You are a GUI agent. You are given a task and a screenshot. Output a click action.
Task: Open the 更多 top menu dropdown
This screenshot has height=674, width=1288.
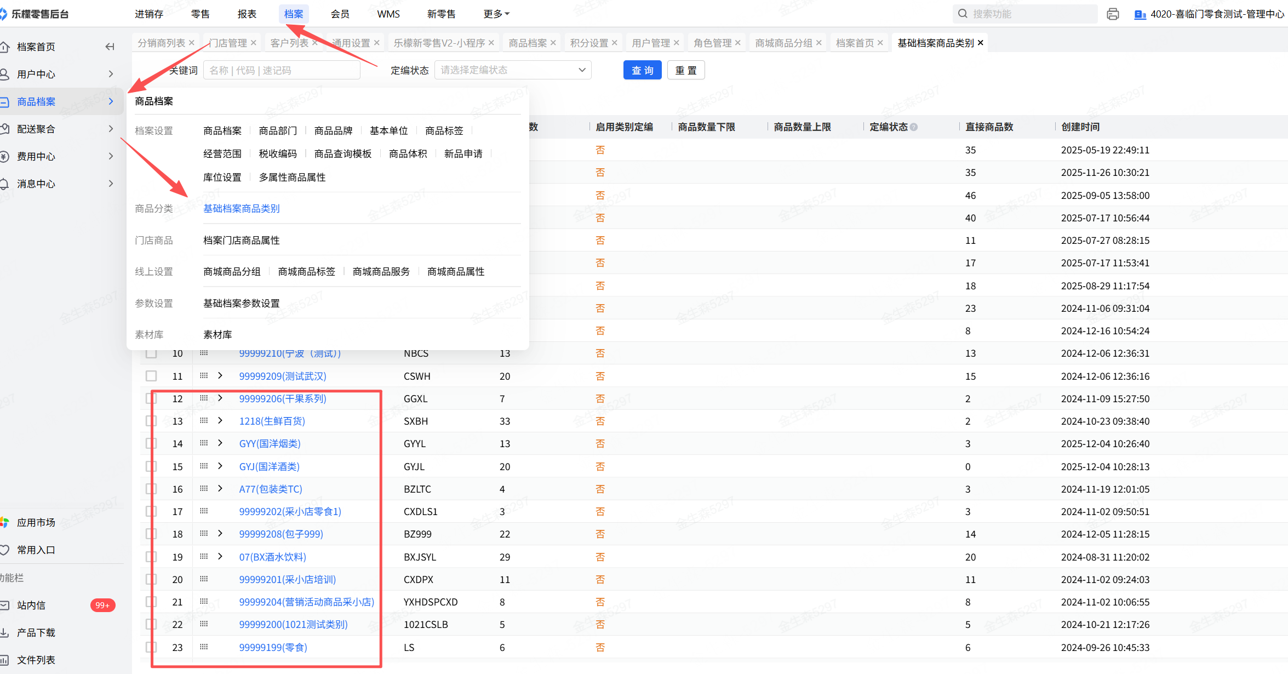click(x=496, y=14)
